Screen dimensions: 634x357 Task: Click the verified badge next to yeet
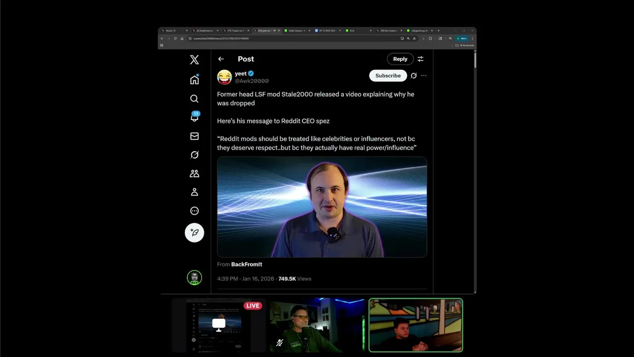tap(251, 73)
